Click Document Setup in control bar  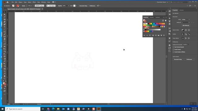[83, 6]
